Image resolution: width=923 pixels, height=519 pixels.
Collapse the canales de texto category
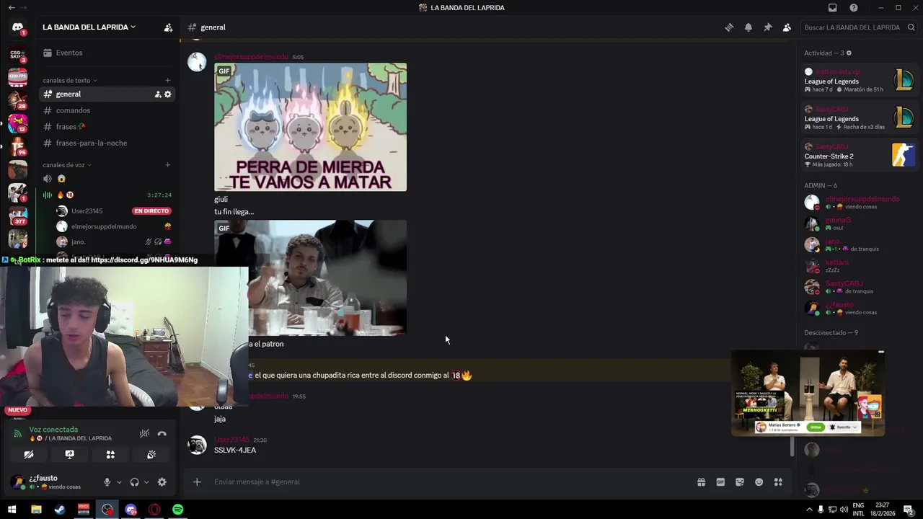click(69, 80)
